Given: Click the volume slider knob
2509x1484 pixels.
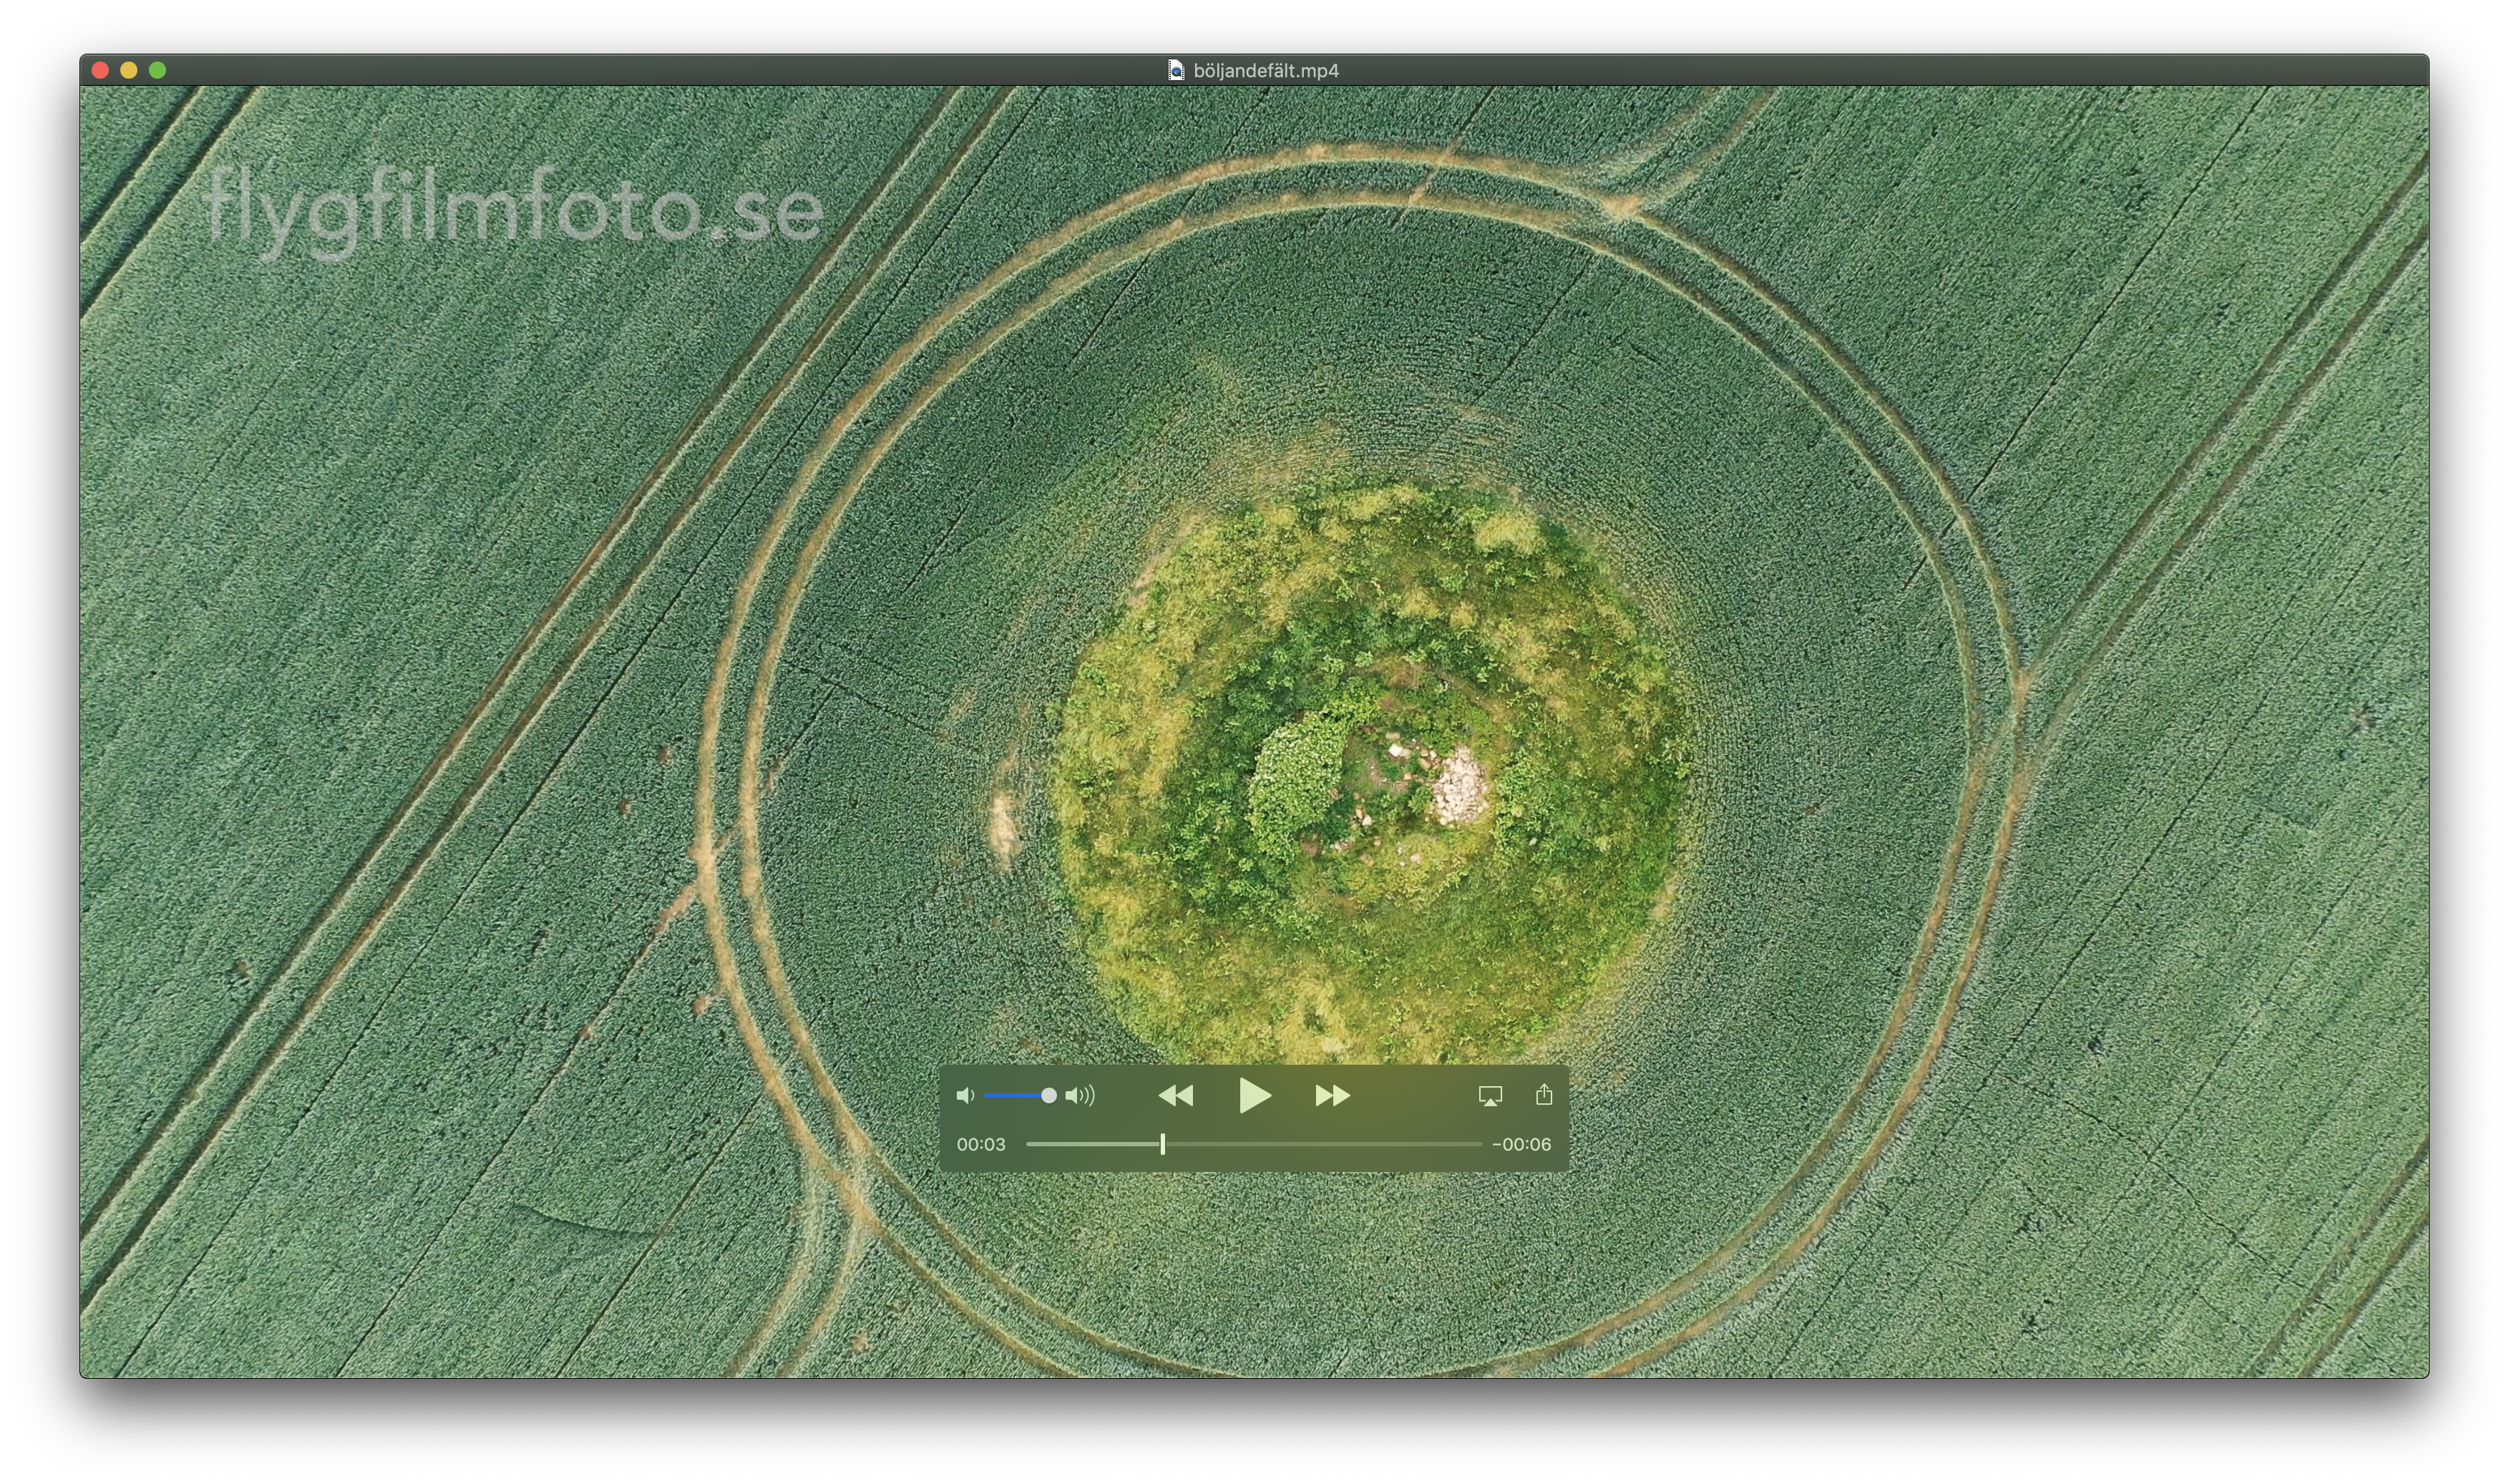Looking at the screenshot, I should point(1048,1096).
